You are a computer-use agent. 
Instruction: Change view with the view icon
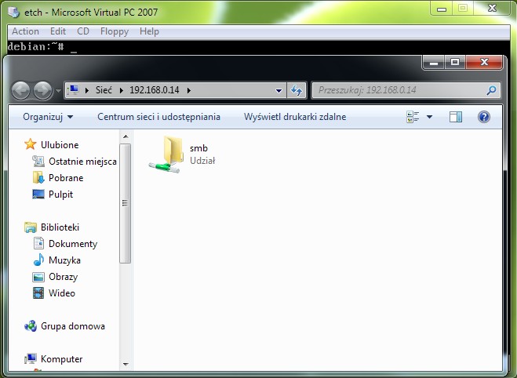[413, 117]
